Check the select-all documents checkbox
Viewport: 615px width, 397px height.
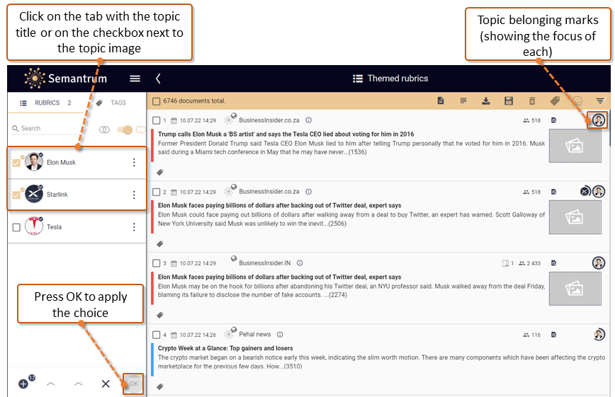156,101
